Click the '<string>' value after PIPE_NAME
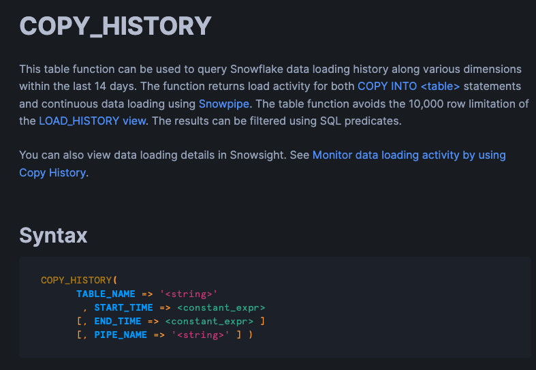This screenshot has height=370, width=536. pos(200,335)
